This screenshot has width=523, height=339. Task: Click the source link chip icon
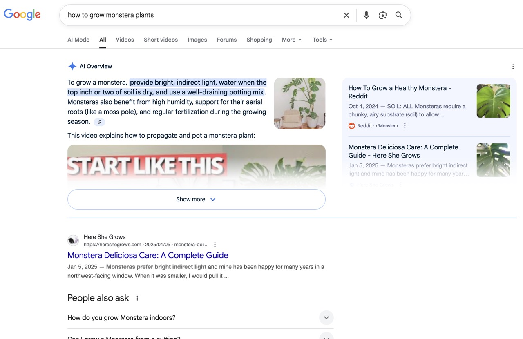99,122
